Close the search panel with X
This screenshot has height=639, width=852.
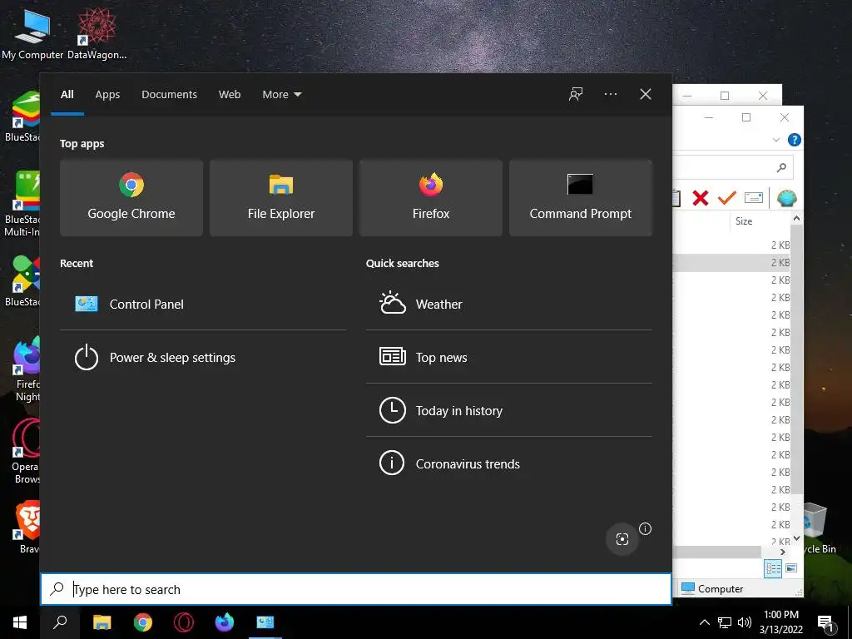(646, 94)
